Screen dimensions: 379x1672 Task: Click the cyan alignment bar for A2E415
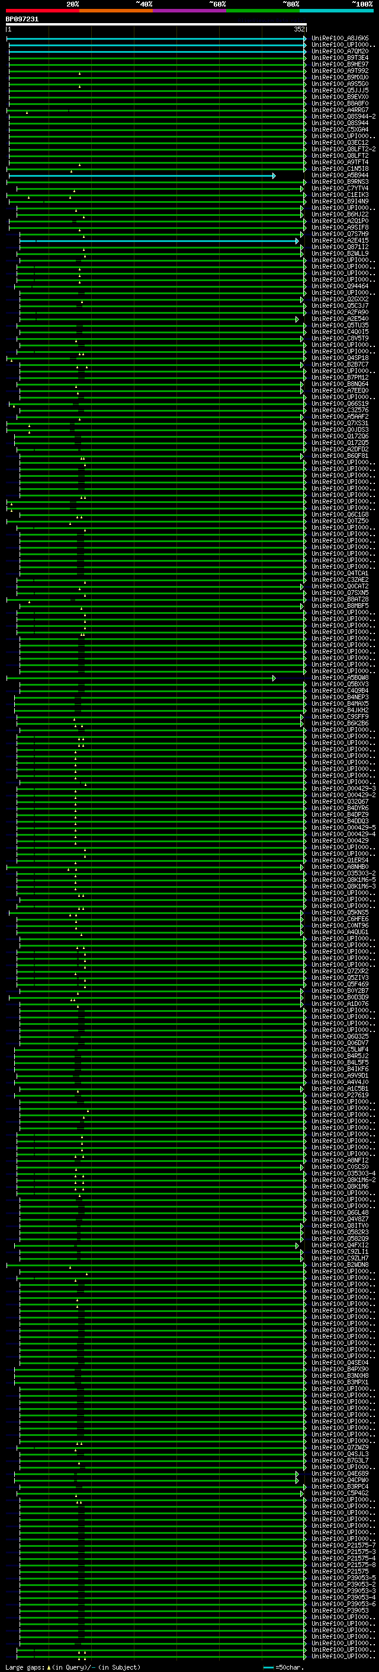tap(158, 241)
